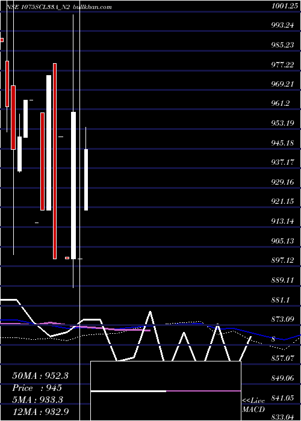This screenshot has width=301, height=421.
Task: Click the 937.17 price axis label
Action: (282, 162)
